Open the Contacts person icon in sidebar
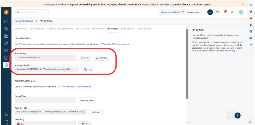Screen dimensions: 255x125 point(6,29)
